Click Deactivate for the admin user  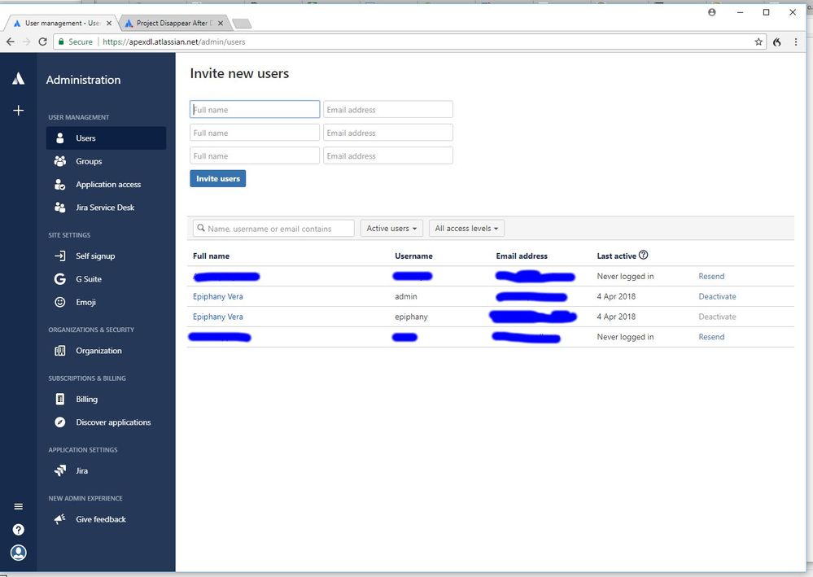(717, 296)
